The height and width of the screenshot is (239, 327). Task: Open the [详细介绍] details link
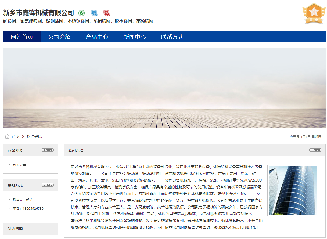click(x=249, y=227)
